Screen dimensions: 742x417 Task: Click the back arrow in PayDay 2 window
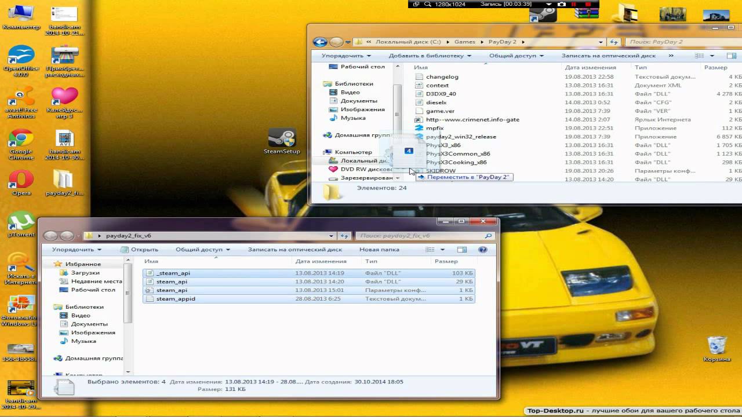coord(319,42)
